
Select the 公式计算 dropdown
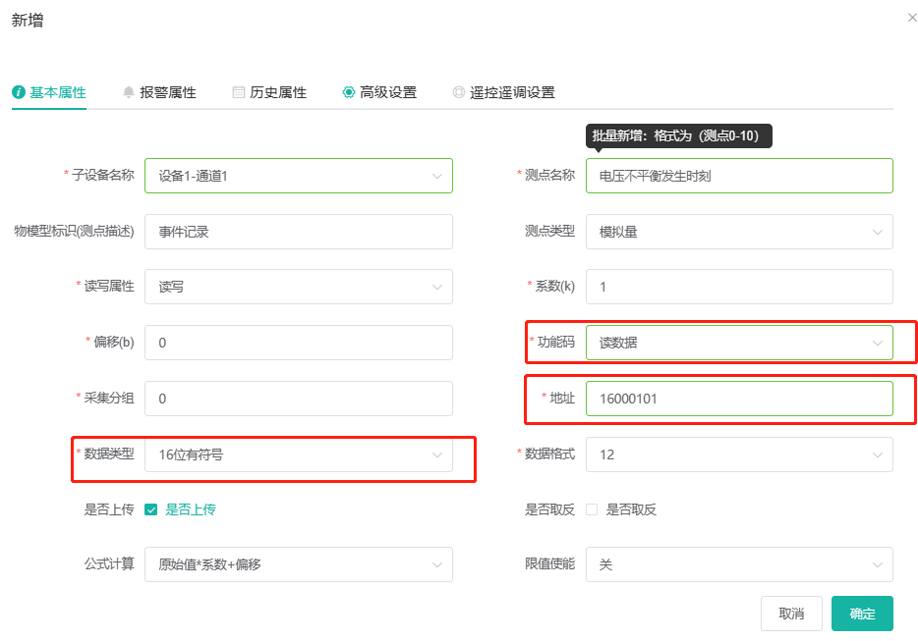[298, 564]
